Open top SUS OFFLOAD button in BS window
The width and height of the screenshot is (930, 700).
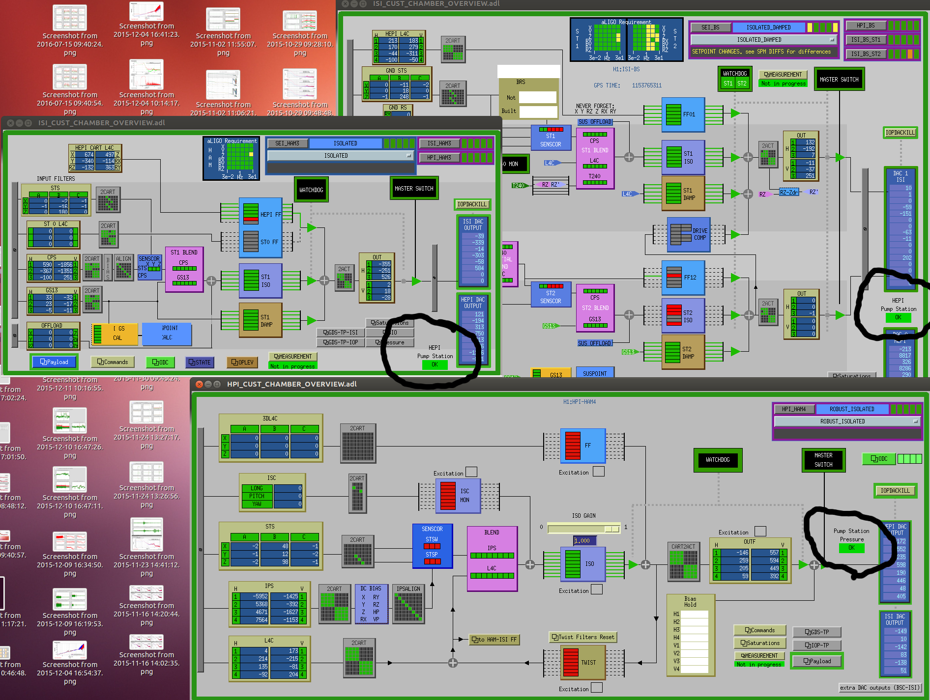tap(595, 122)
